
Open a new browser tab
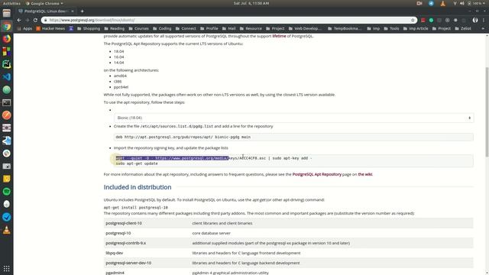[x=82, y=11]
